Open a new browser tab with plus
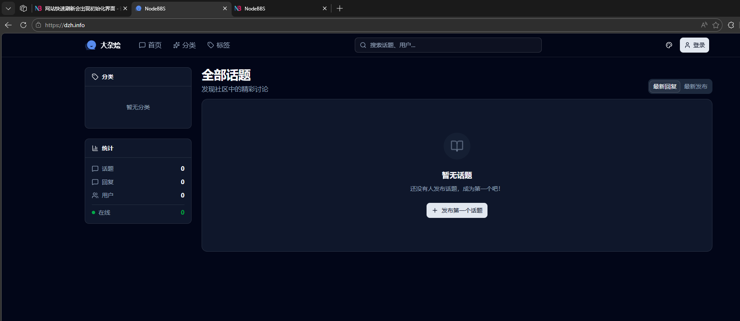 340,8
